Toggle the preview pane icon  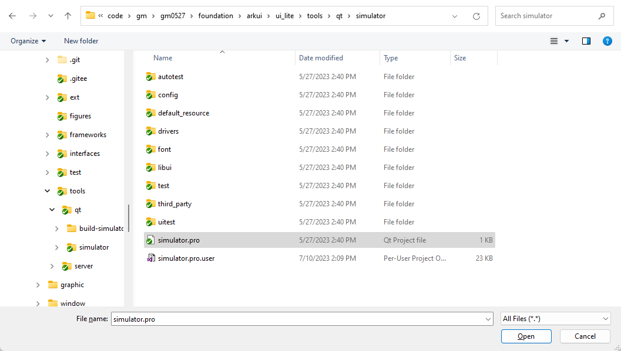(x=586, y=41)
